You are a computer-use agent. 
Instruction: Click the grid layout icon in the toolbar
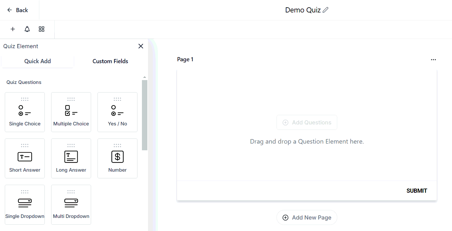pos(42,29)
